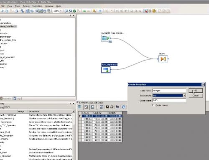The image size is (209, 160).
Task: Click the copy icon in main toolbar
Action: tap(7, 11)
